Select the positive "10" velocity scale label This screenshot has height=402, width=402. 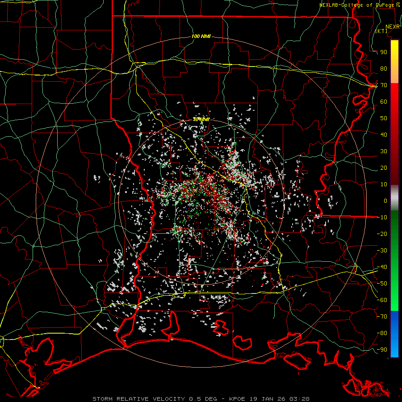[384, 184]
